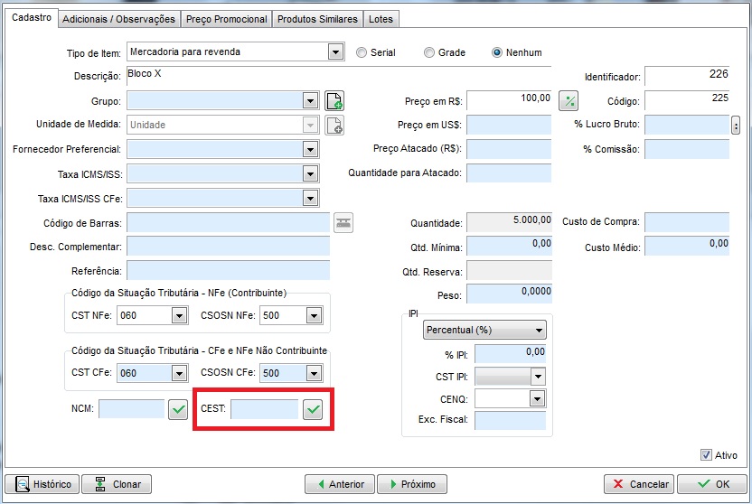
Task: Expand the Tipo de Item dropdown
Action: pos(336,52)
